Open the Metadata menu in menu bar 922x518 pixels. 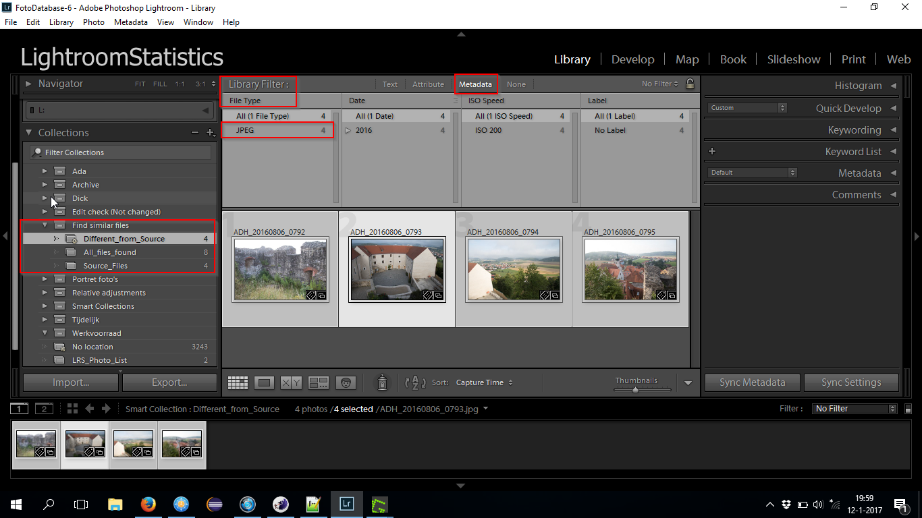[x=131, y=22]
